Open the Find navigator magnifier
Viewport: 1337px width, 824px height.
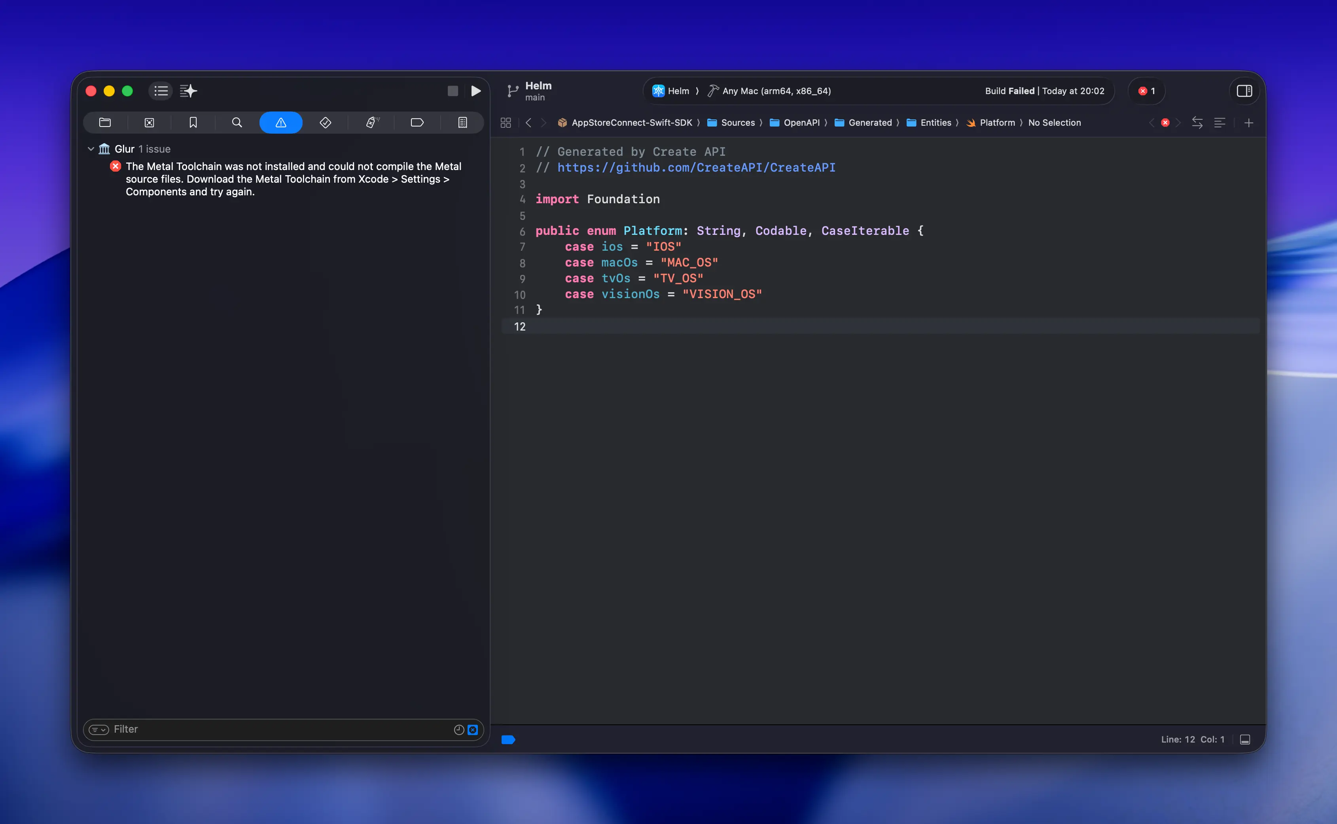[237, 123]
